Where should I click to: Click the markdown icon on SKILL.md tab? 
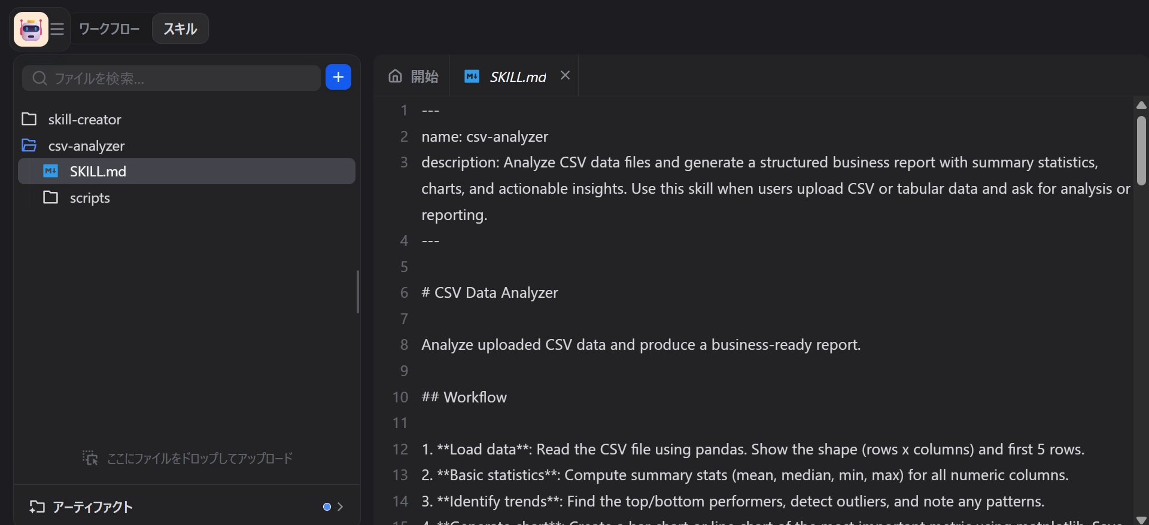coord(472,77)
